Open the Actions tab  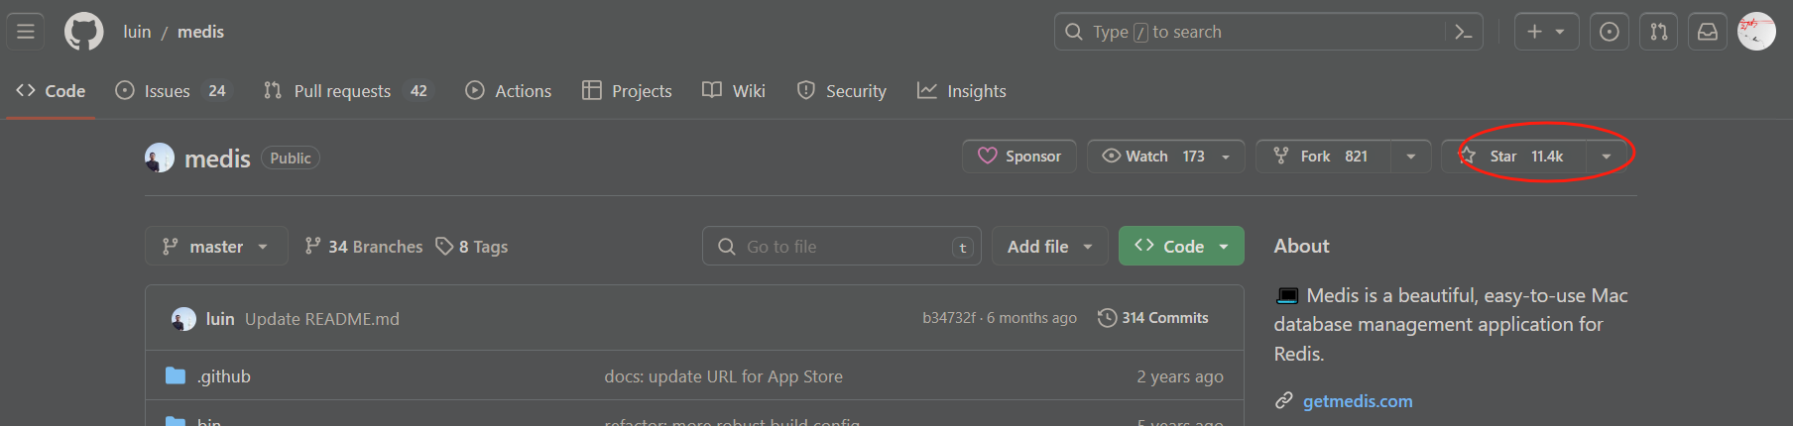tap(509, 91)
